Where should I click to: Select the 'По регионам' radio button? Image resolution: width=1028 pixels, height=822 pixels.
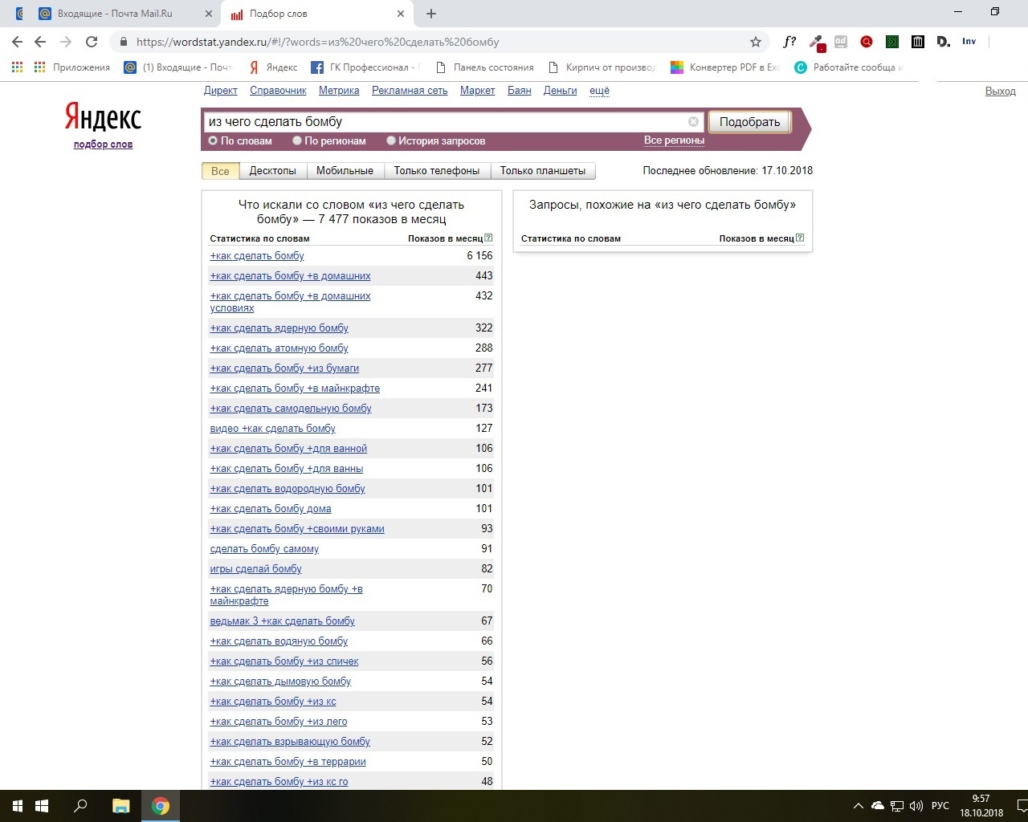pos(297,140)
